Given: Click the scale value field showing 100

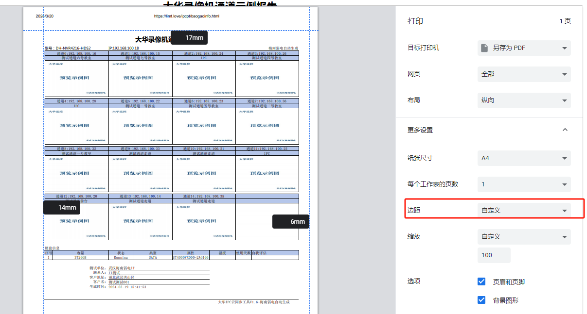Looking at the screenshot, I should click(x=494, y=255).
